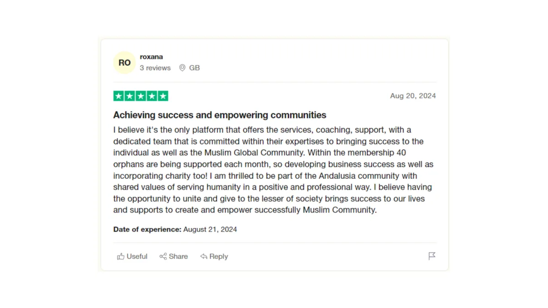
Task: Click the review body paragraph text
Action: click(x=274, y=170)
